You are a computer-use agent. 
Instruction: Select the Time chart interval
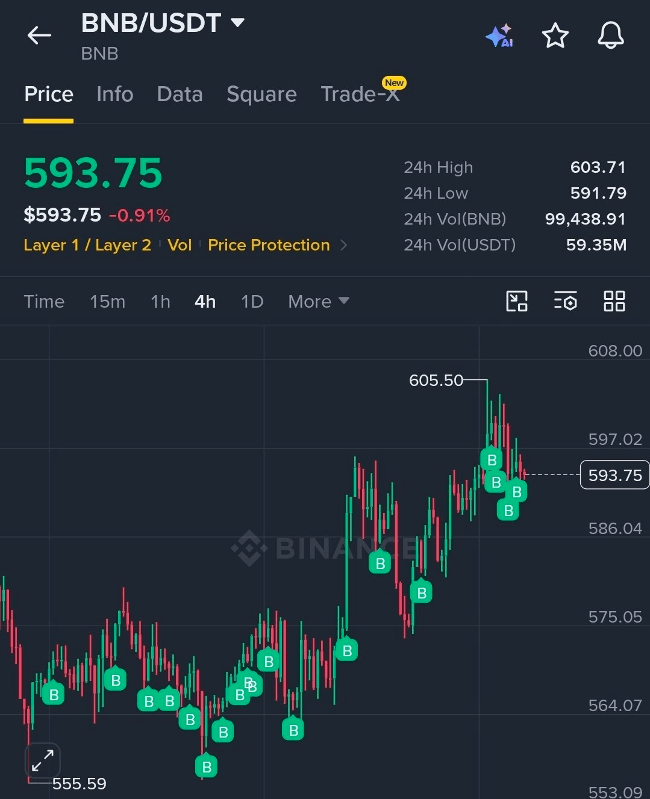(44, 301)
